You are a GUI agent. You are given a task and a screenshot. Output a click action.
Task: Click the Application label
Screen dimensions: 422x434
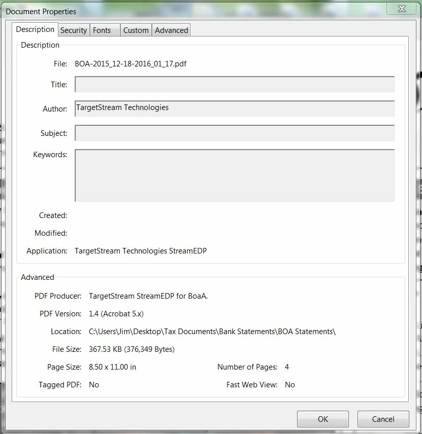click(47, 251)
